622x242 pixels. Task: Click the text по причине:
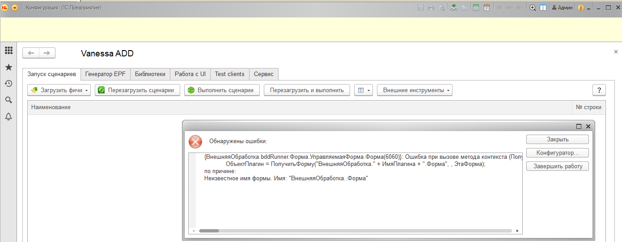220,171
